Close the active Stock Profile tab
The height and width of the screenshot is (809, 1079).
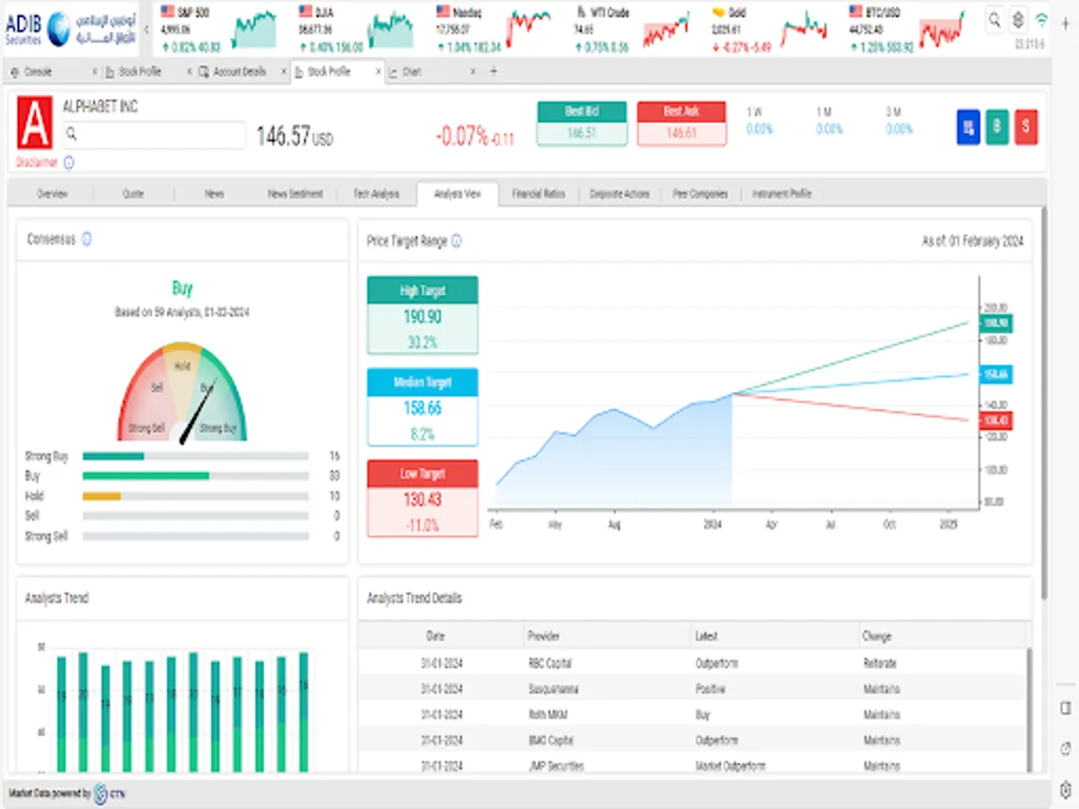point(379,71)
